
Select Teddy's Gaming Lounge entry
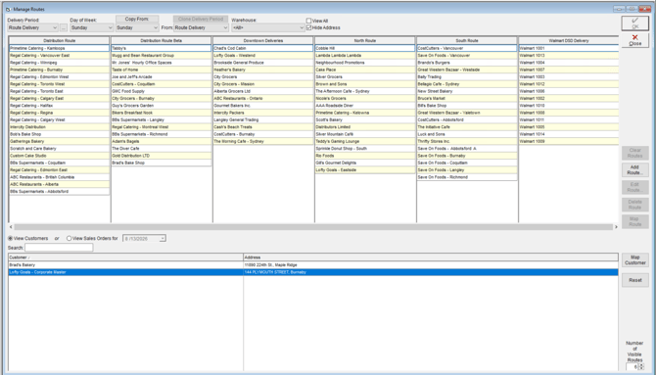(x=365, y=141)
